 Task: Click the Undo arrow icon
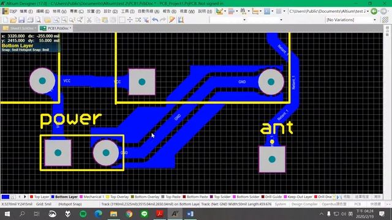(x=155, y=20)
